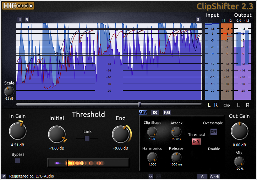Viewport: 257px width, 180px height.
Task: Toggle the Oversample OFF switch
Action: (x=214, y=131)
